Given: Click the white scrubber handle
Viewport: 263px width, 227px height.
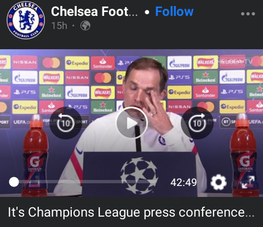Looking at the screenshot, I should click(x=14, y=182).
